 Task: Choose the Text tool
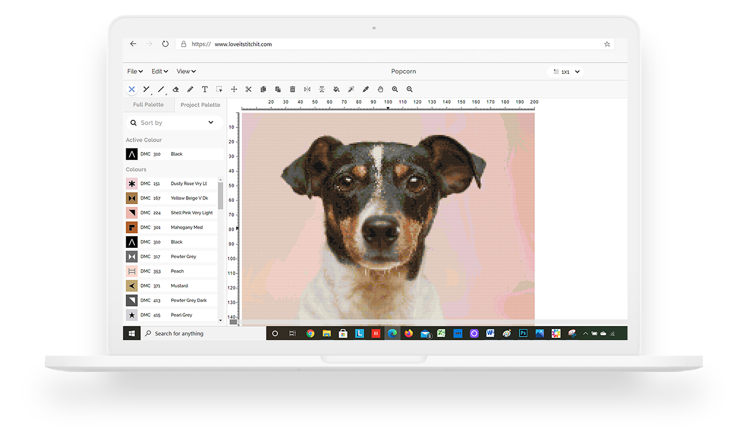[x=205, y=89]
